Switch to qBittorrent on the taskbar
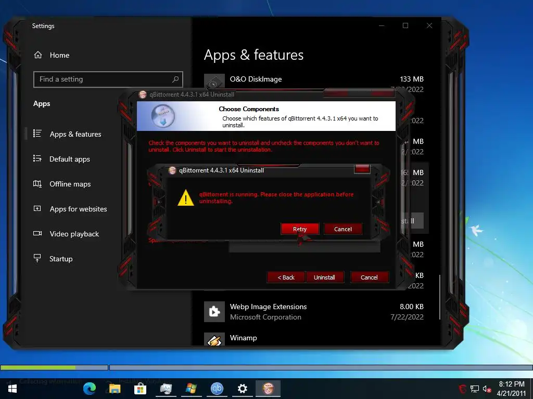The height and width of the screenshot is (399, 533). 217,389
